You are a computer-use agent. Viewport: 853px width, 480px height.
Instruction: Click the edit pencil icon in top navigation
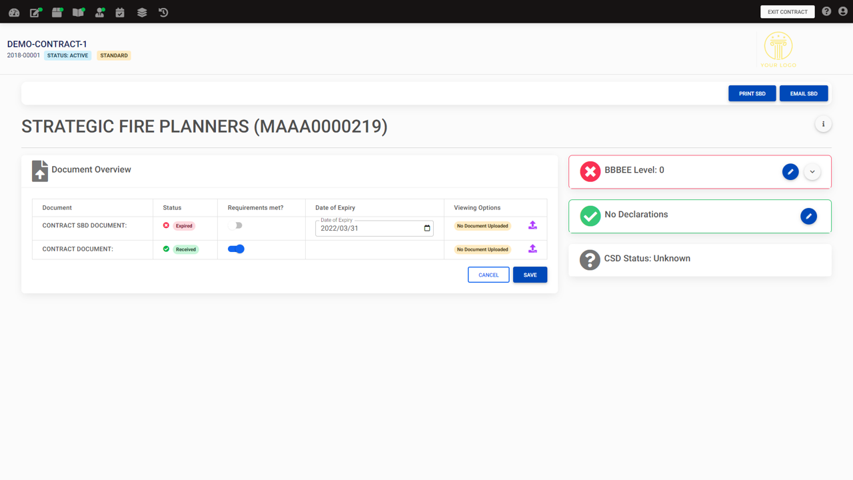(x=35, y=12)
